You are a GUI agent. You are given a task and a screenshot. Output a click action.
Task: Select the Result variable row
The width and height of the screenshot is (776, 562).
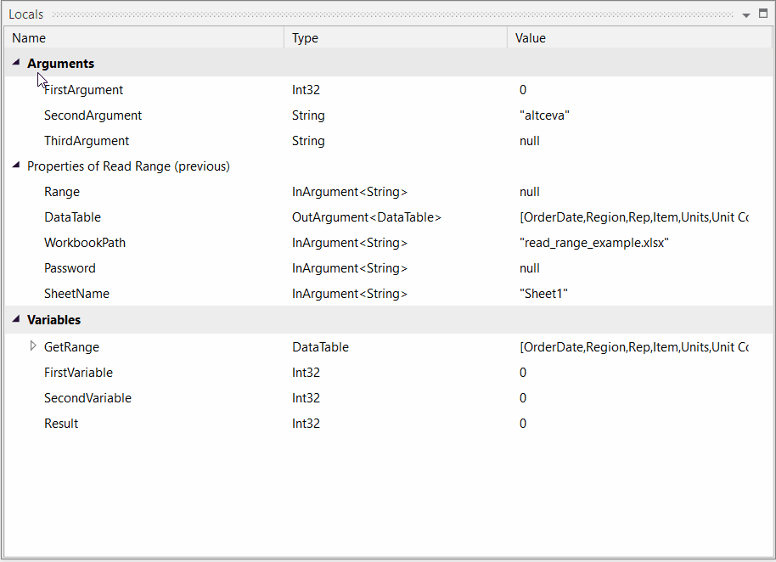389,424
